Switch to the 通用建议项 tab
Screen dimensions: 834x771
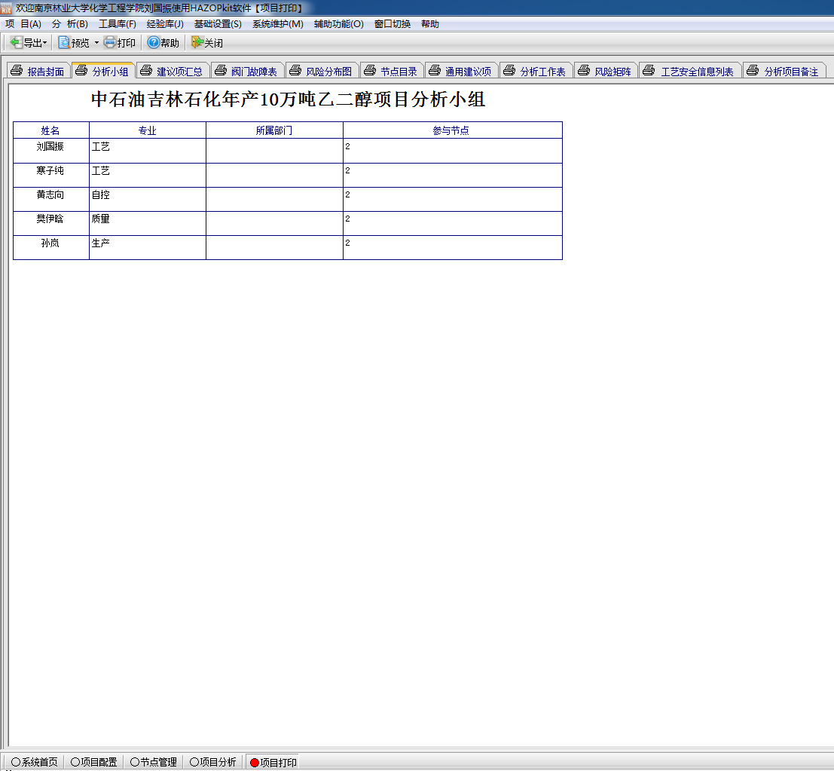[462, 72]
